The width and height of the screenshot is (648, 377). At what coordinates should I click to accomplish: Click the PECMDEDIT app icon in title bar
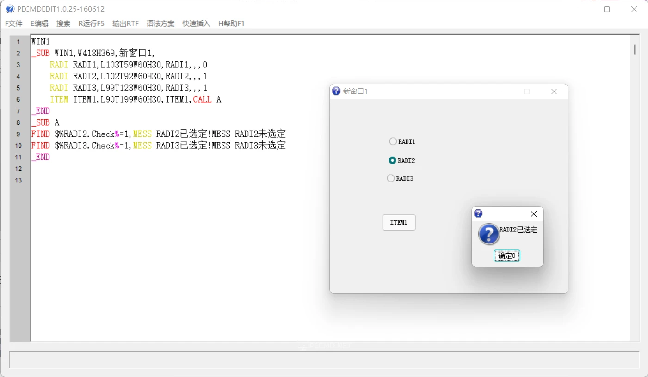[x=10, y=9]
